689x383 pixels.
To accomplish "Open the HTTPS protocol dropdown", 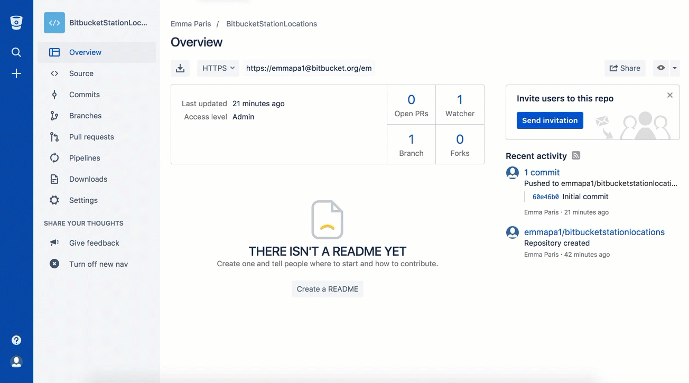I will (x=218, y=68).
